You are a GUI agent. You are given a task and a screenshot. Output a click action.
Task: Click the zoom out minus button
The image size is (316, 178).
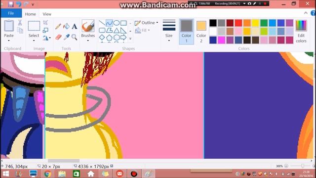286,166
